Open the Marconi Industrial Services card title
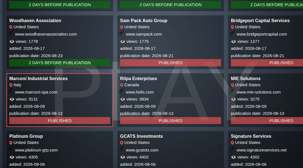The width and height of the screenshot is (303, 168). tap(38, 78)
